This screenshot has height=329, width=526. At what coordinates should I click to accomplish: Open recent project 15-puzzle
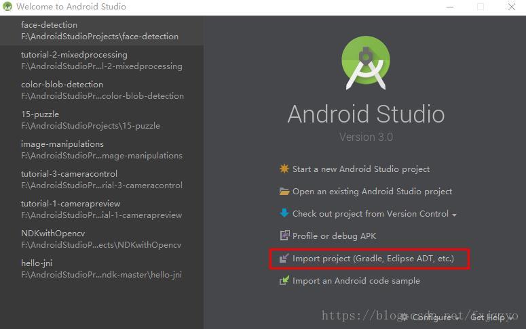click(x=102, y=120)
